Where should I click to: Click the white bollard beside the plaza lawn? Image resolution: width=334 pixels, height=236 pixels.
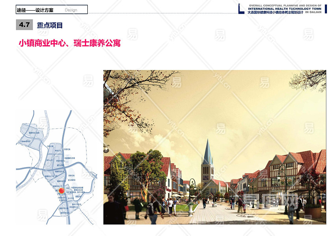click(191, 210)
